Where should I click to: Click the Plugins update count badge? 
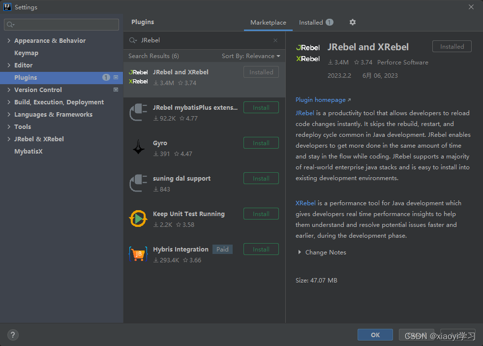tap(106, 77)
